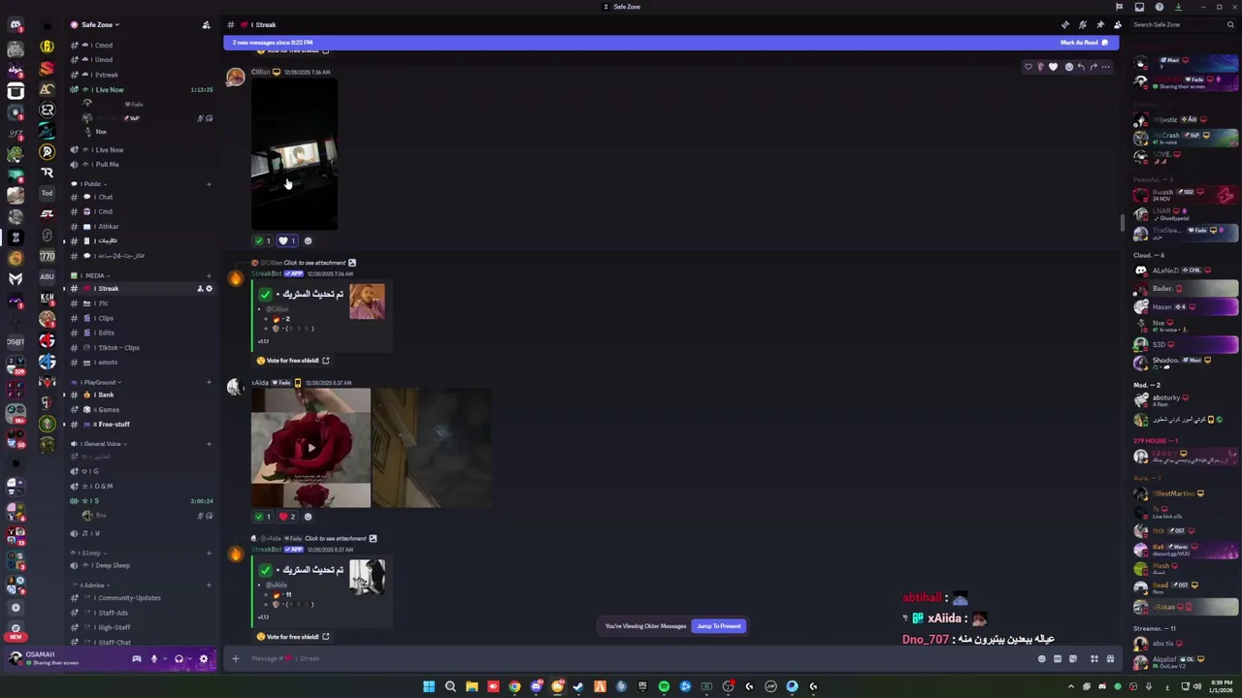Image resolution: width=1242 pixels, height=698 pixels.
Task: Click Jump To Present button
Action: click(718, 626)
